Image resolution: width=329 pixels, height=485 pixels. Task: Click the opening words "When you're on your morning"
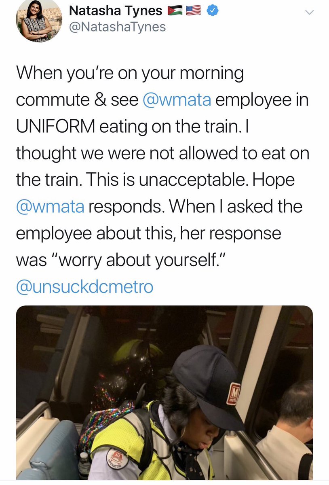(130, 74)
